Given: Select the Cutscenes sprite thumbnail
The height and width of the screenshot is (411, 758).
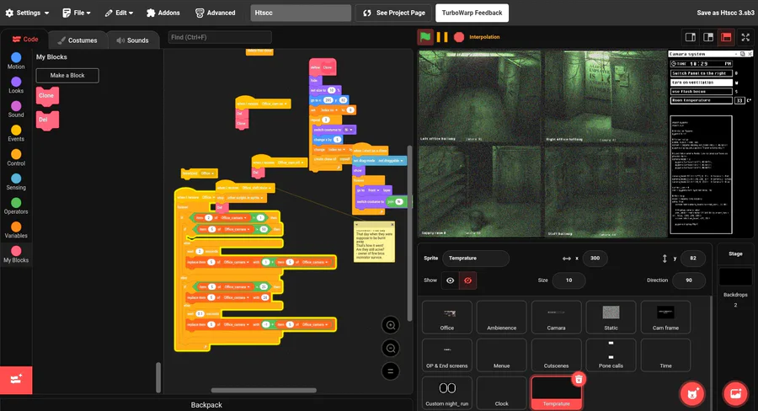Looking at the screenshot, I should pyautogui.click(x=556, y=355).
